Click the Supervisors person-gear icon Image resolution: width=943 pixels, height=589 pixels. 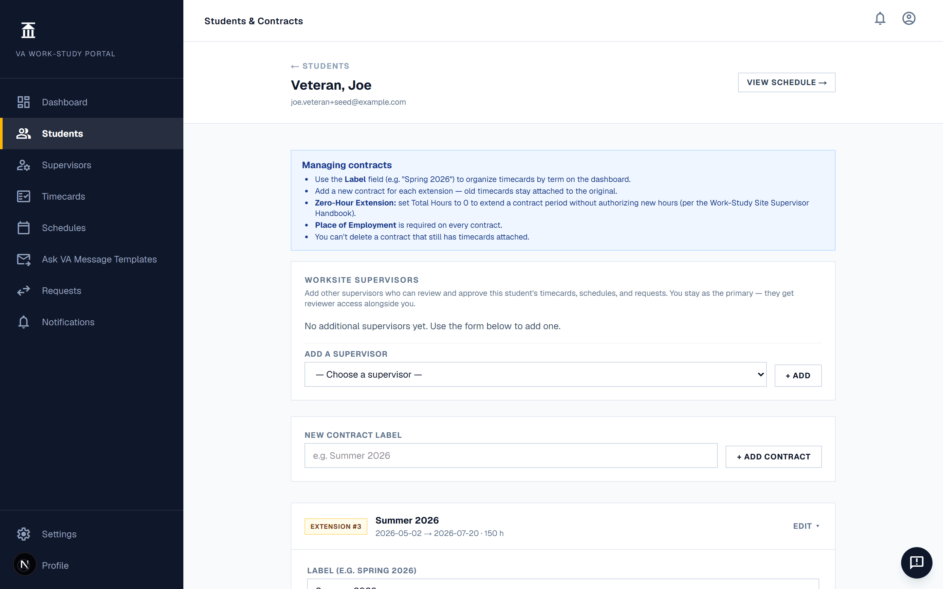(23, 165)
